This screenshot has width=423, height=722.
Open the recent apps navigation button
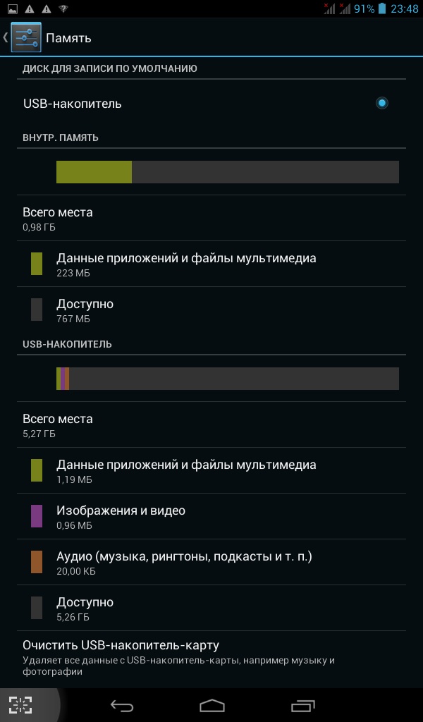(x=302, y=705)
